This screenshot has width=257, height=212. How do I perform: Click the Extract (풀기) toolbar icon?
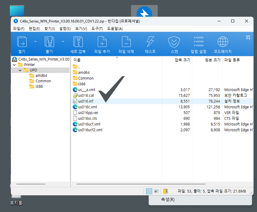coord(49,42)
